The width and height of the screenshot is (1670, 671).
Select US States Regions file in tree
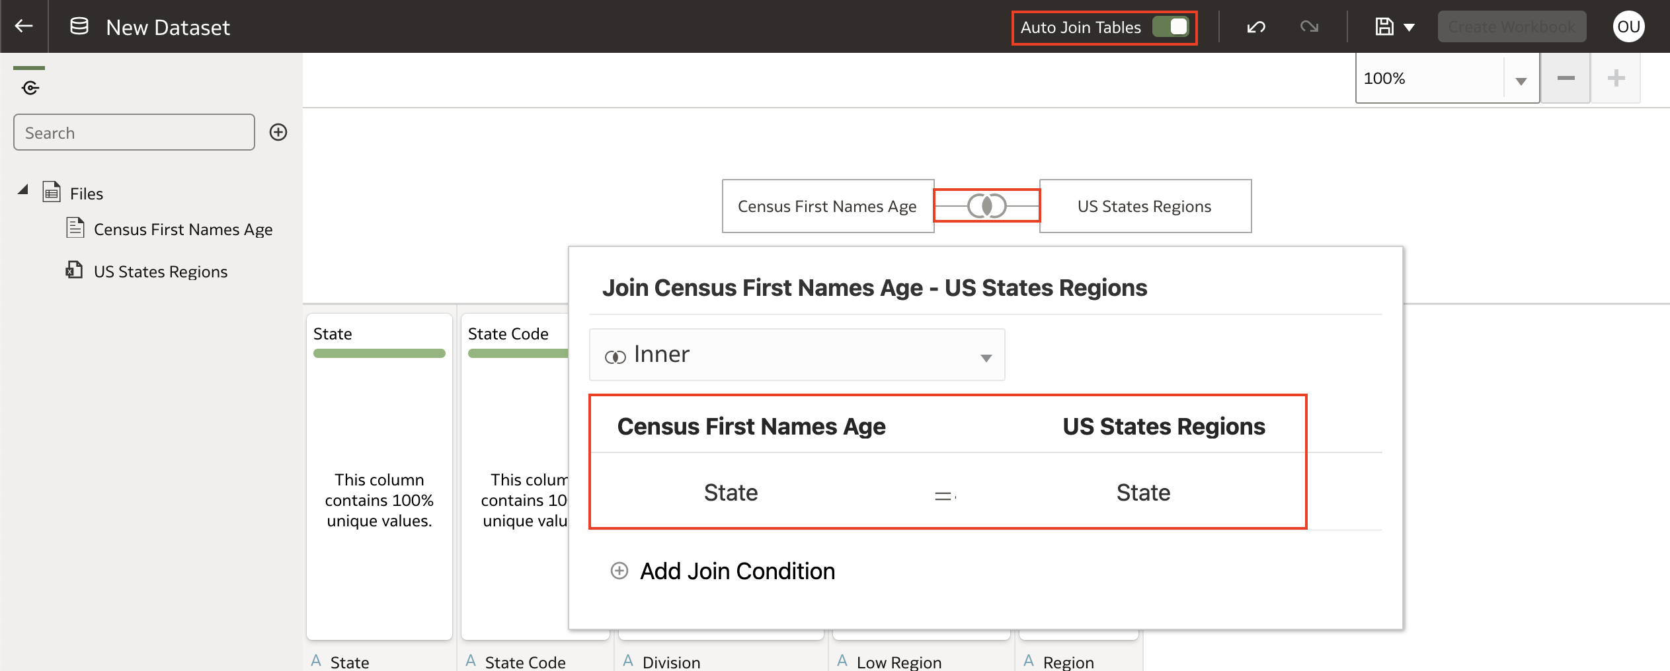point(160,271)
